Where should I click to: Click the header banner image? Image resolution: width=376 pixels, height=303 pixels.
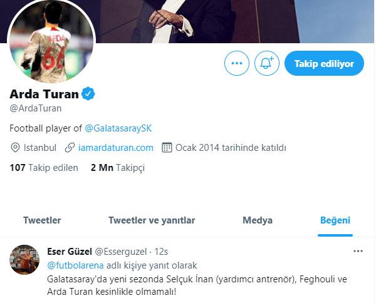[235, 21]
